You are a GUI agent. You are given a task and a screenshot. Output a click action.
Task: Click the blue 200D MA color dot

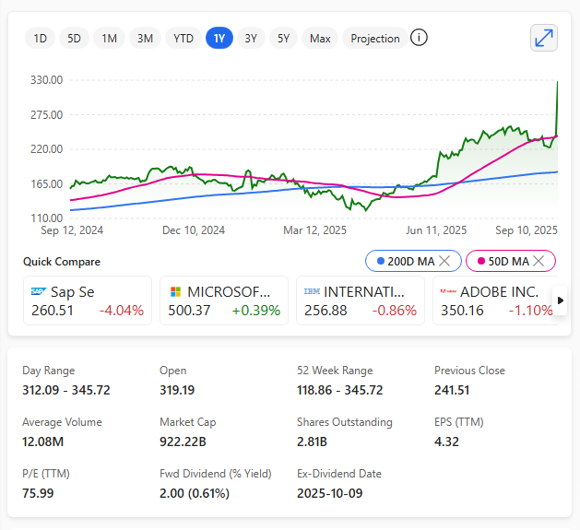coord(381,261)
